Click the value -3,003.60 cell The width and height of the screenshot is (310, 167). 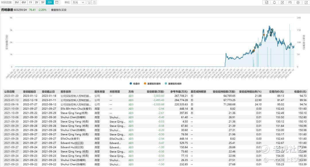(x=158, y=96)
